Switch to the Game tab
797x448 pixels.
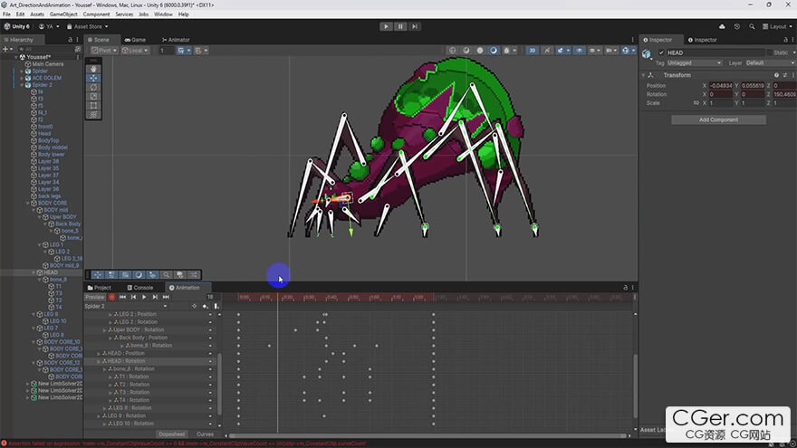pyautogui.click(x=135, y=40)
